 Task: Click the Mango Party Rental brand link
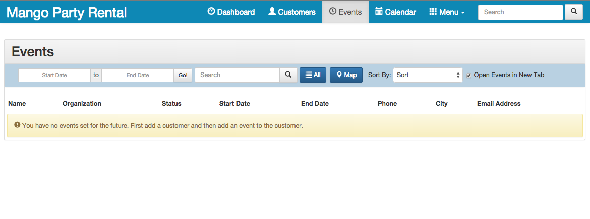click(x=67, y=13)
